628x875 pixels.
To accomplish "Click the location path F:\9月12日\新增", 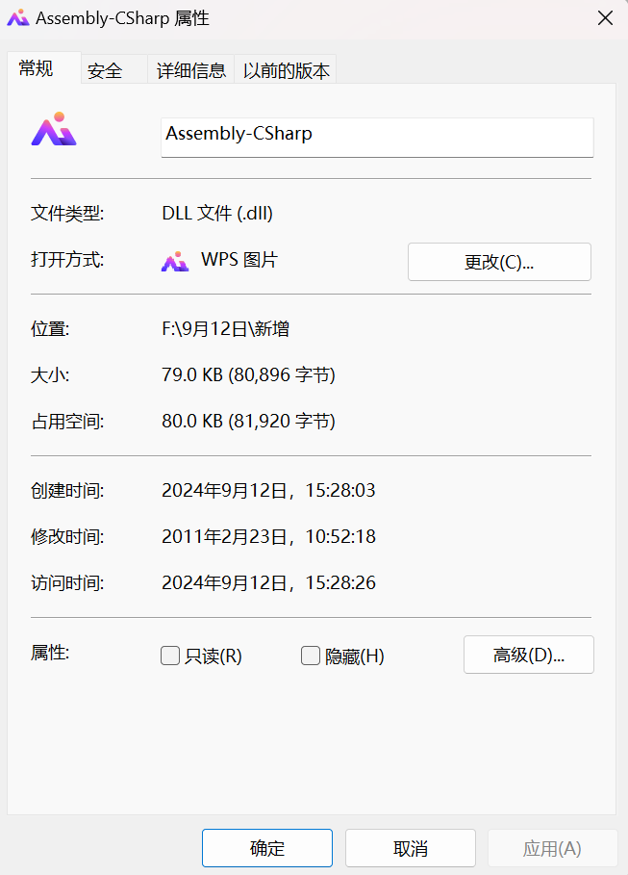I will pyautogui.click(x=226, y=329).
